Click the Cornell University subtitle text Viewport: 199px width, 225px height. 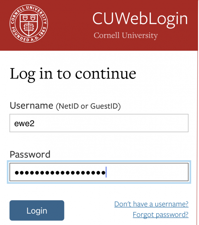coord(126,35)
